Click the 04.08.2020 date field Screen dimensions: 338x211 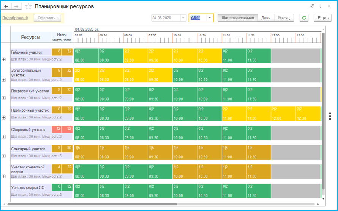pos(166,18)
